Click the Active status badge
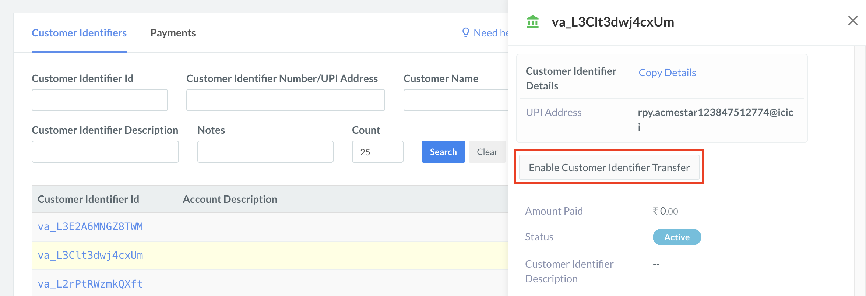 coord(677,237)
